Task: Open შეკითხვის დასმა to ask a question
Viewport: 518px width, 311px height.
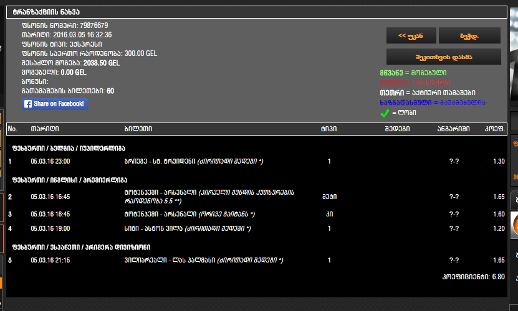Action: click(x=444, y=57)
